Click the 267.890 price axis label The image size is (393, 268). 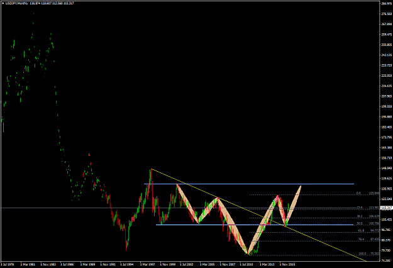387,25
